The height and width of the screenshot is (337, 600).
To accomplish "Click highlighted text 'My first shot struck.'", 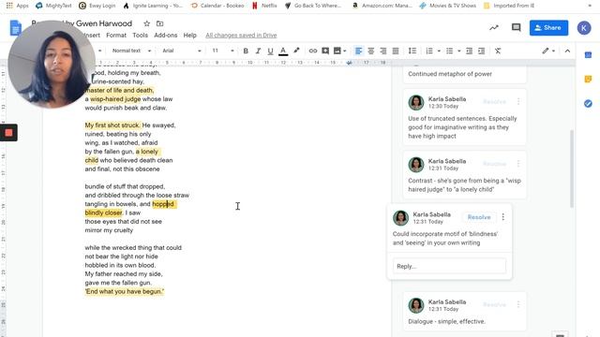I will point(112,125).
